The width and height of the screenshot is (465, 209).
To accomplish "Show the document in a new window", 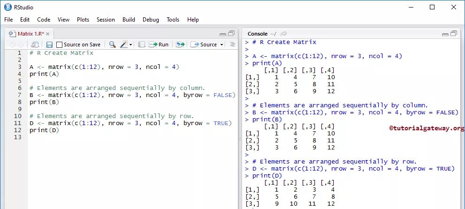I will (x=35, y=45).
